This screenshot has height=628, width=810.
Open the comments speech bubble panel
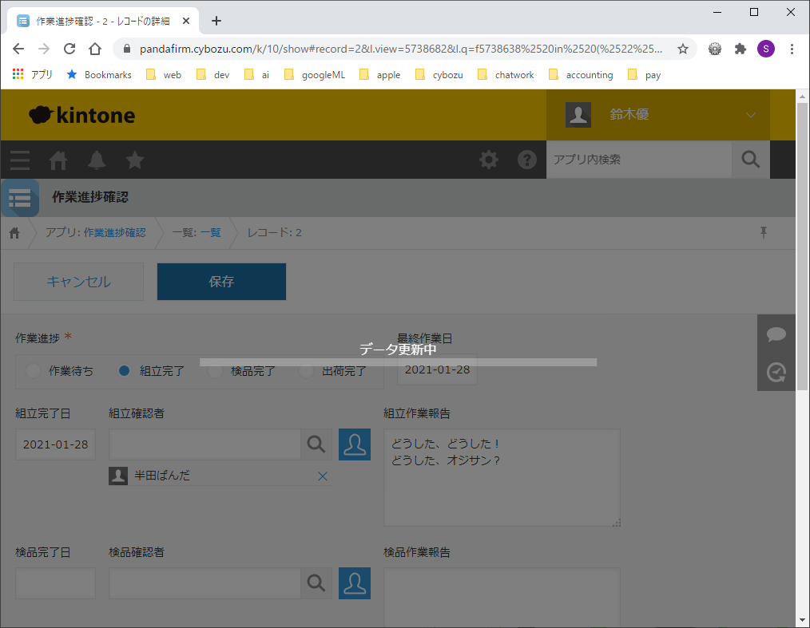click(x=776, y=334)
